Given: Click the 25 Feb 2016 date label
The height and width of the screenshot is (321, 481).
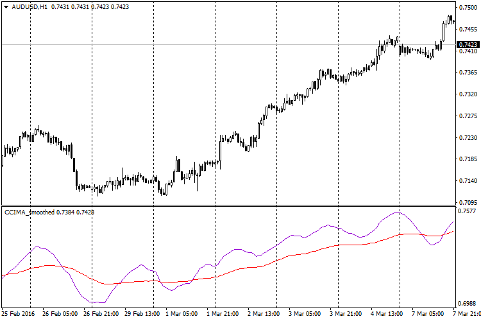Looking at the screenshot, I should coord(18,315).
